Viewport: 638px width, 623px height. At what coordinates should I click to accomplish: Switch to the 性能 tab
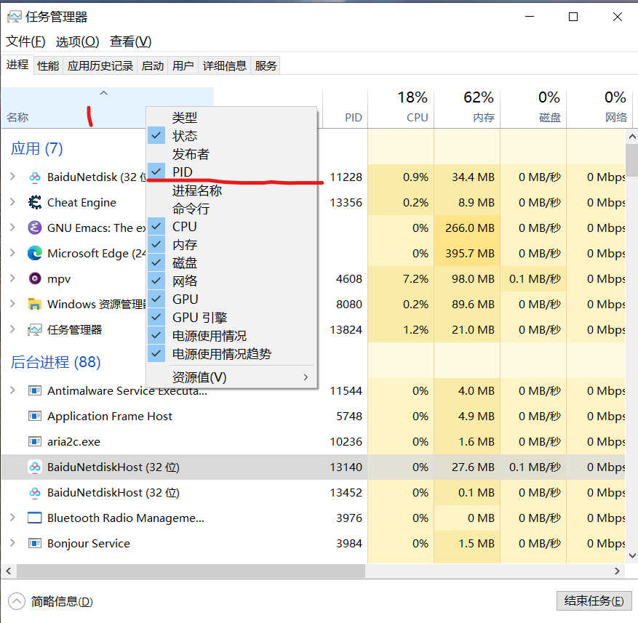[x=48, y=65]
